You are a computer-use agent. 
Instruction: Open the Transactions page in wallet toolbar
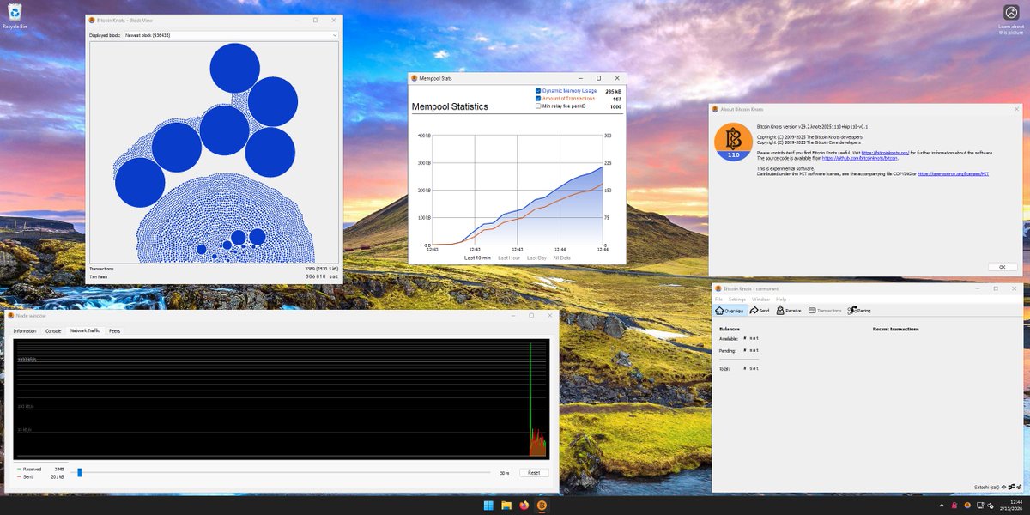[825, 311]
